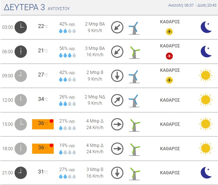Viewport: 218px width, 185px height.
Task: Click the sunrise and sunset times text
Action: click(192, 5)
